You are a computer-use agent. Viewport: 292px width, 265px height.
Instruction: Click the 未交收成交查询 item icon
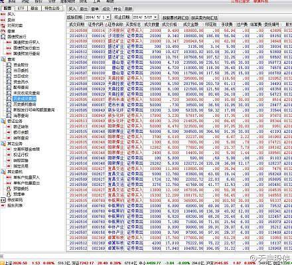(x=9, y=93)
